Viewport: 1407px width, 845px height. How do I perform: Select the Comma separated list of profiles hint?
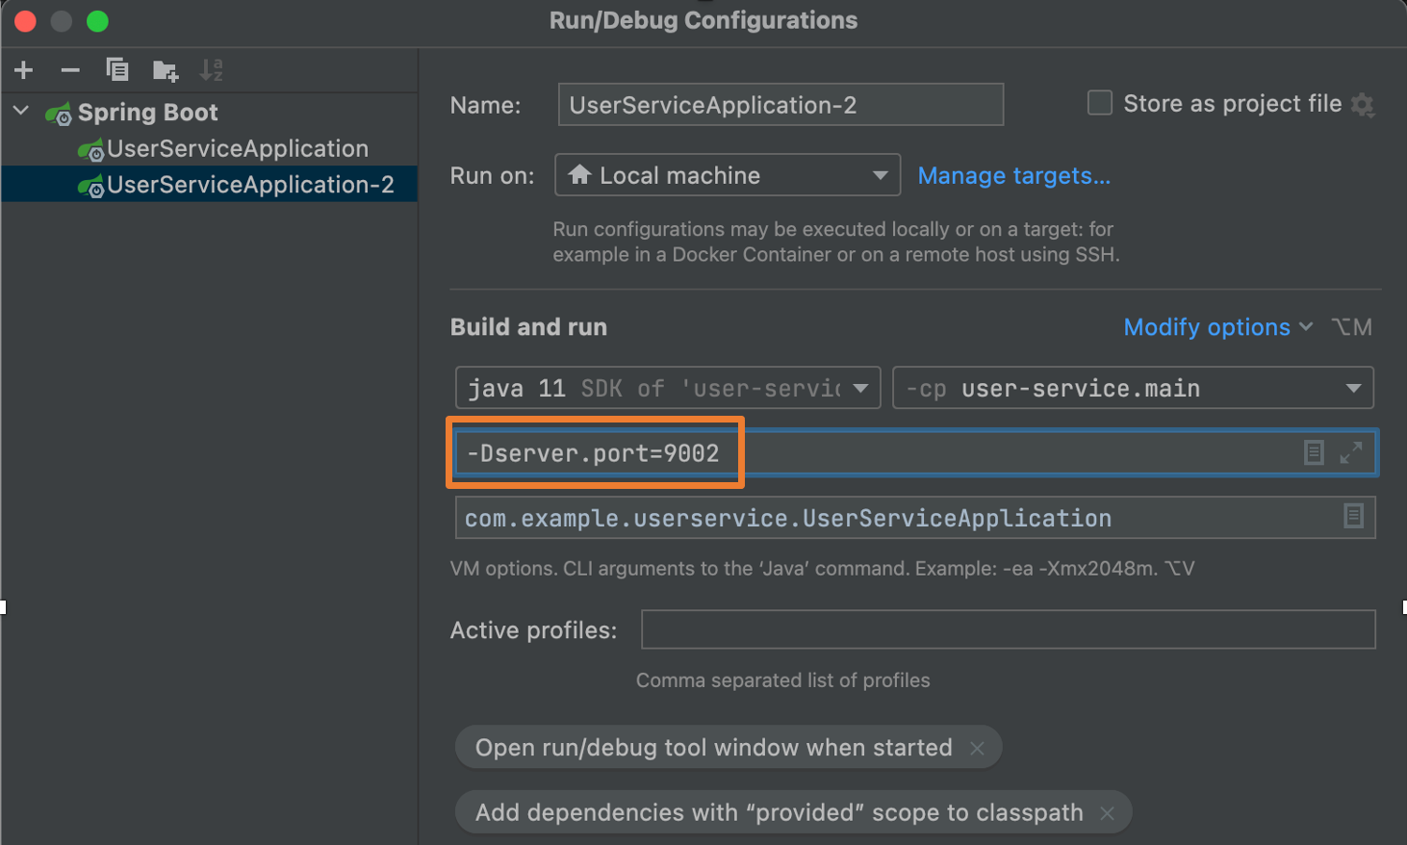[782, 680]
